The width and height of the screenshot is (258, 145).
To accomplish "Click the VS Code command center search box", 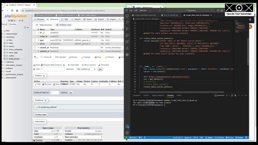I will 190,10.
